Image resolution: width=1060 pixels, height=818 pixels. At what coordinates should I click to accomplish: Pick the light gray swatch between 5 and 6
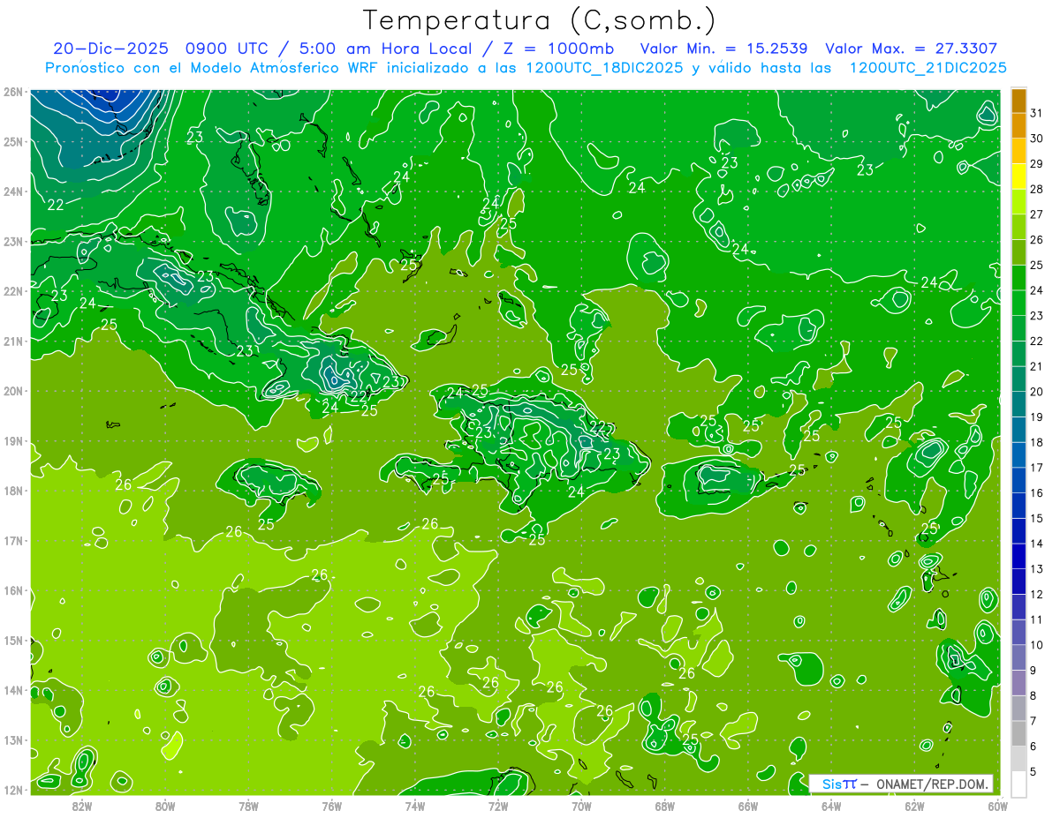click(1018, 759)
